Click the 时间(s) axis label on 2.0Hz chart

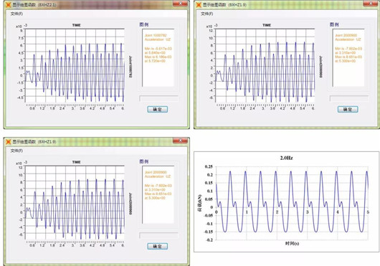click(292, 243)
